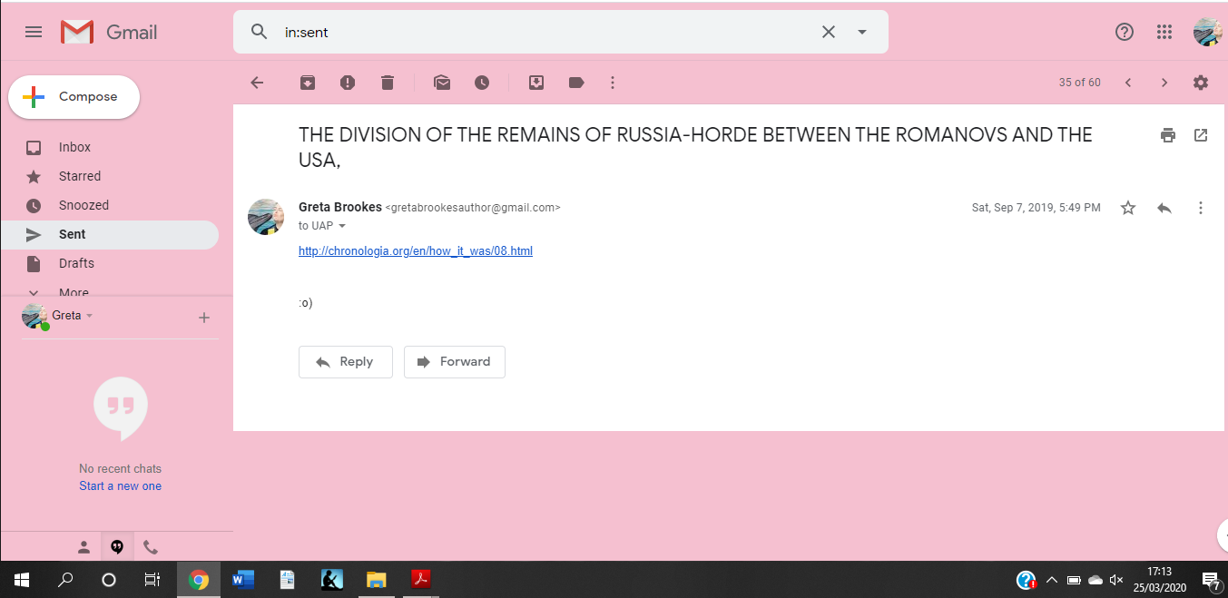
Task: Delete the email with the trash icon
Action: (388, 83)
